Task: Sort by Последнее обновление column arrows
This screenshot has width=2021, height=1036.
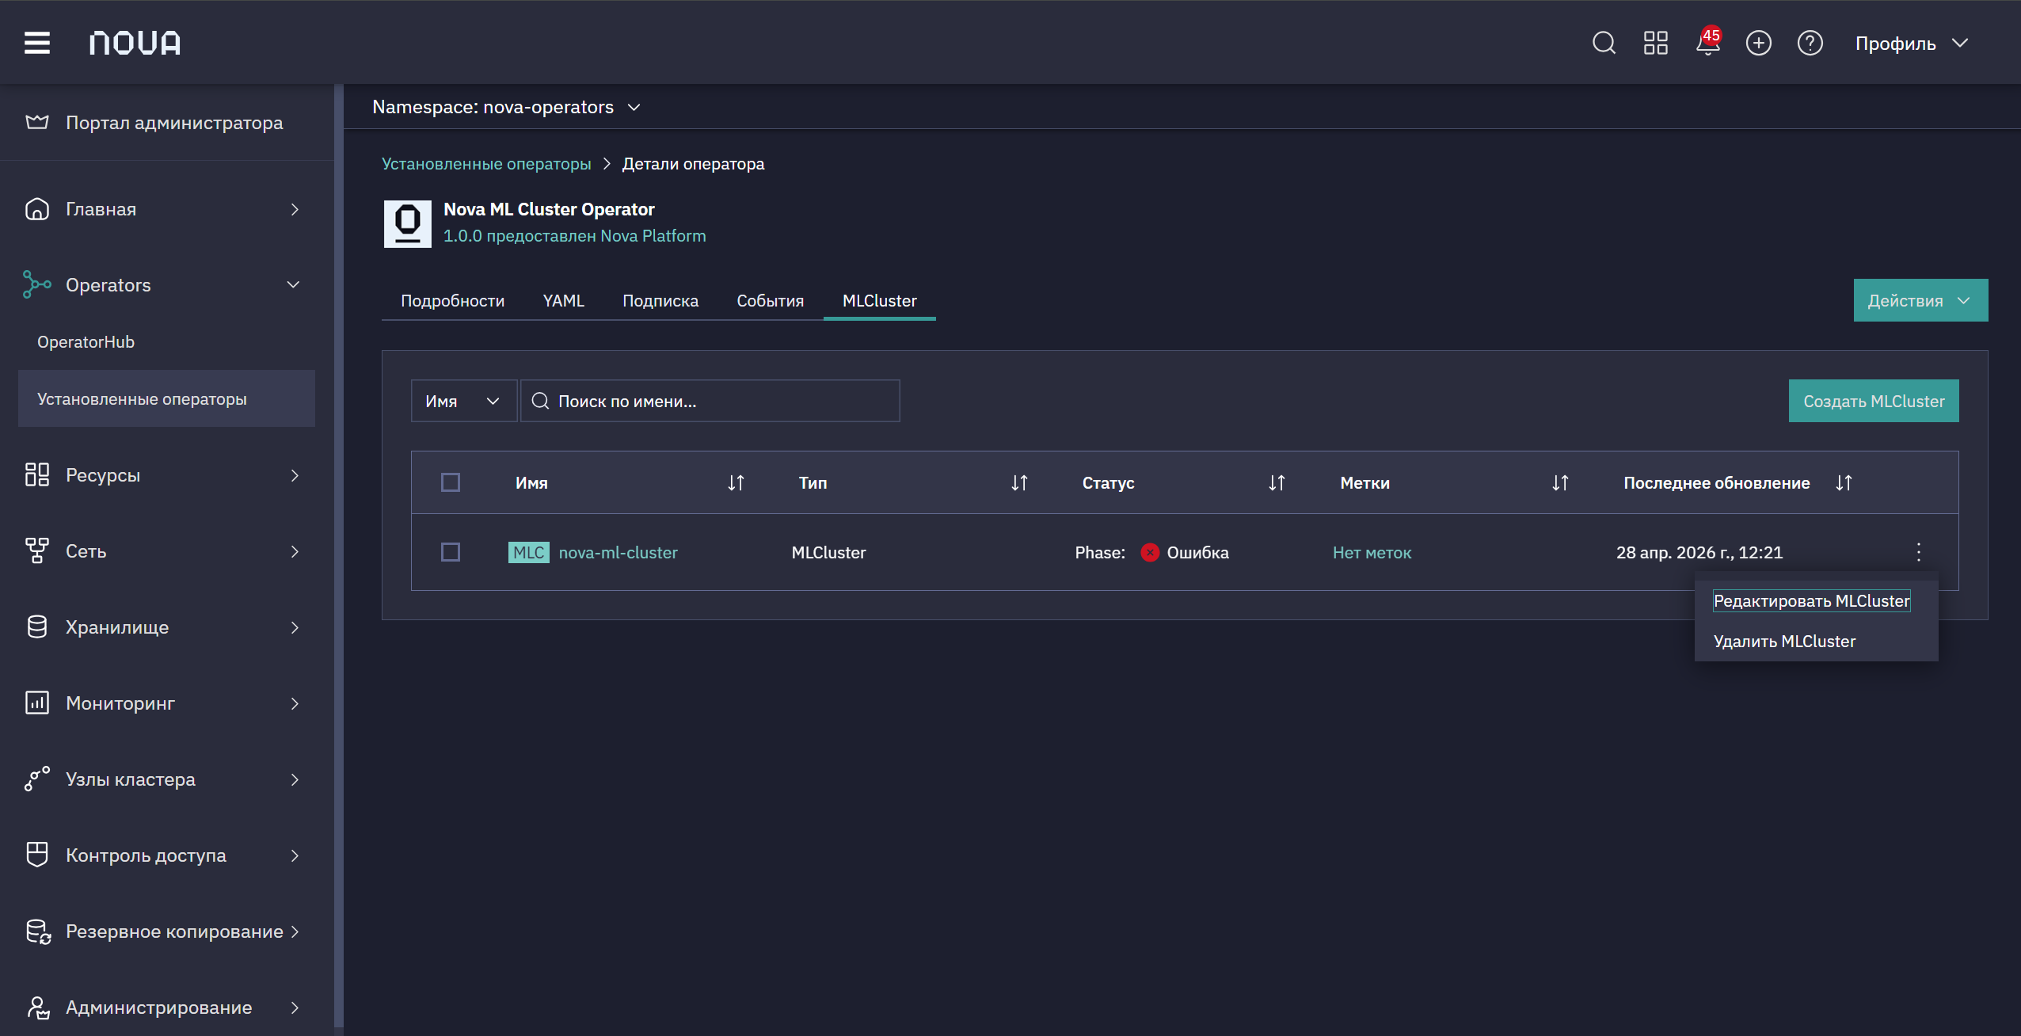Action: (x=1844, y=483)
